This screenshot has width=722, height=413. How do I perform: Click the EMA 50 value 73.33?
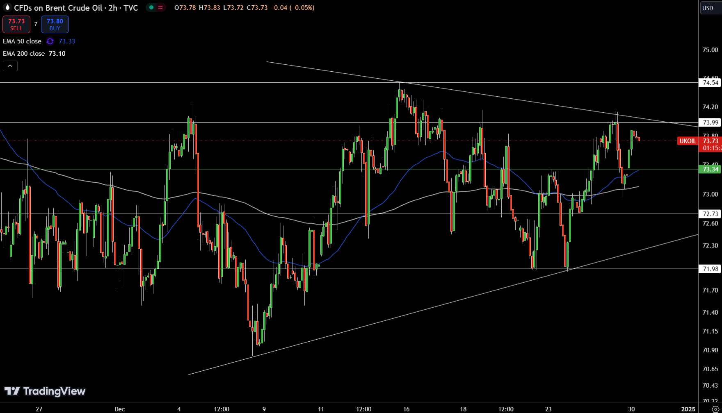pos(67,41)
